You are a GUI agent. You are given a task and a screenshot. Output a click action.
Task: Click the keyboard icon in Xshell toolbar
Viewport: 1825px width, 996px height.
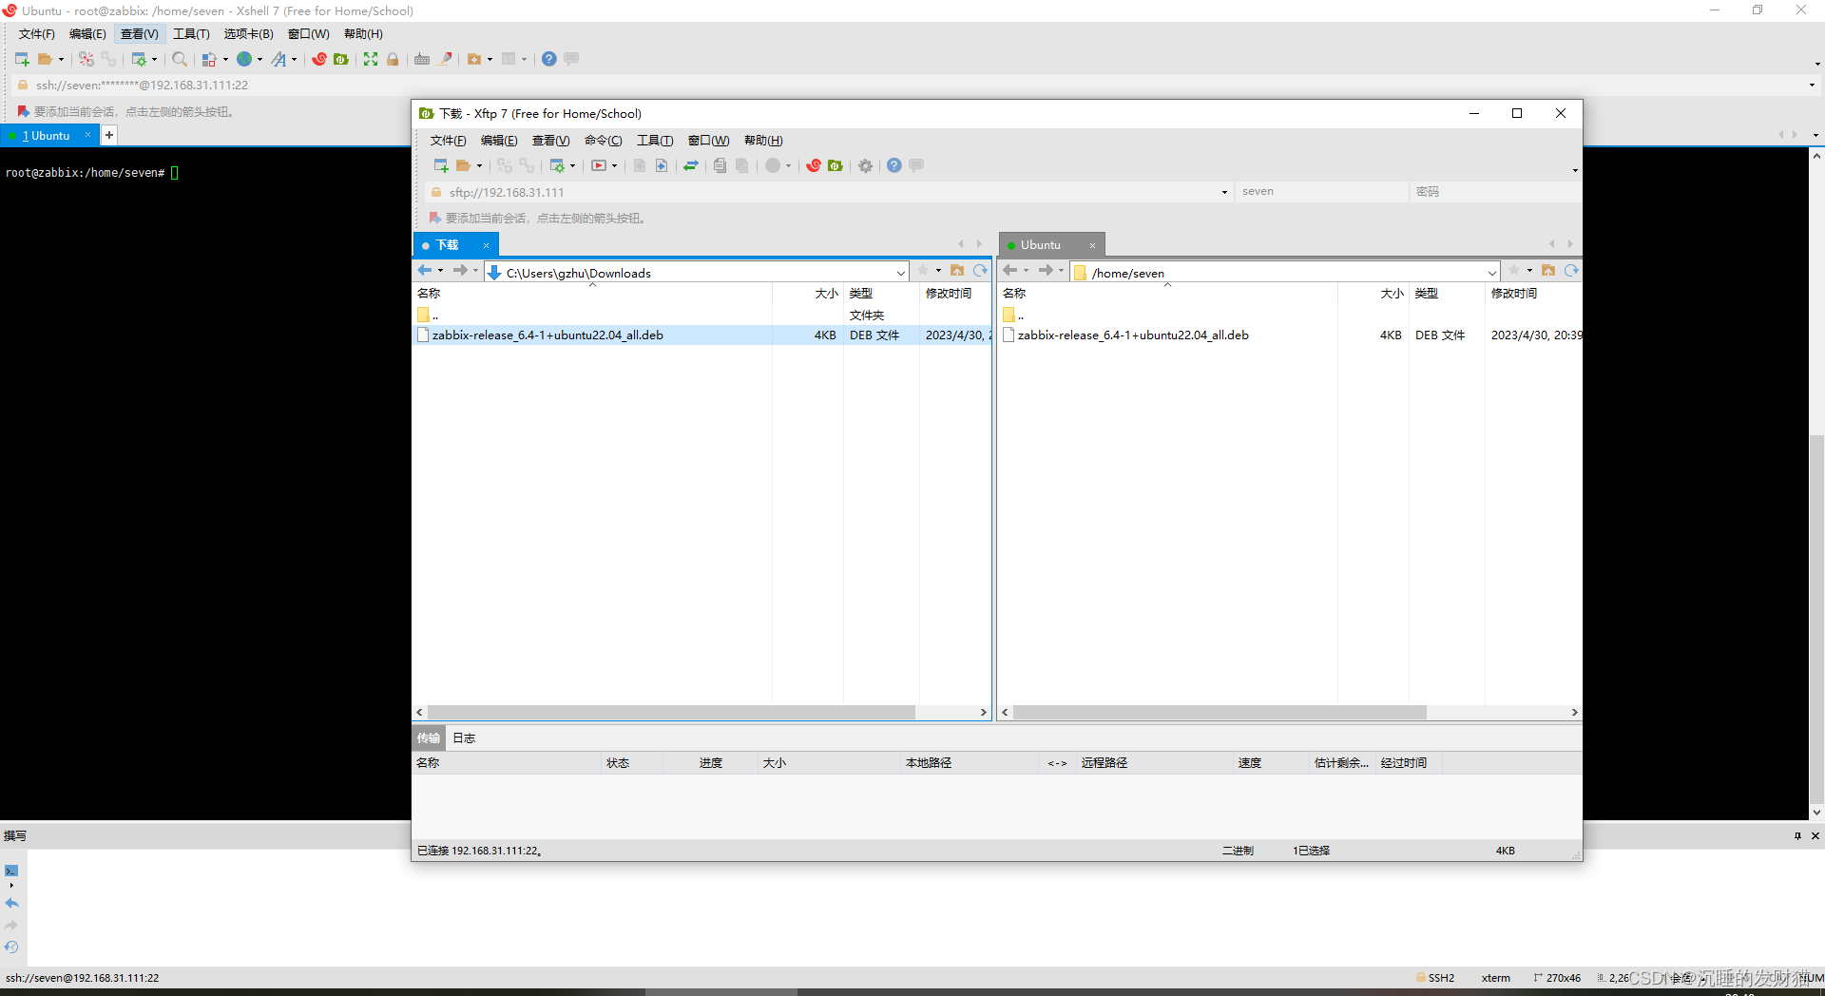tap(422, 59)
